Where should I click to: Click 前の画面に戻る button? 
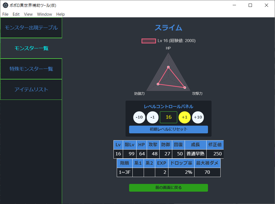[168, 188]
